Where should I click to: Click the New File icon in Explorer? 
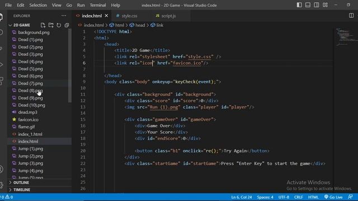coord(43,25)
